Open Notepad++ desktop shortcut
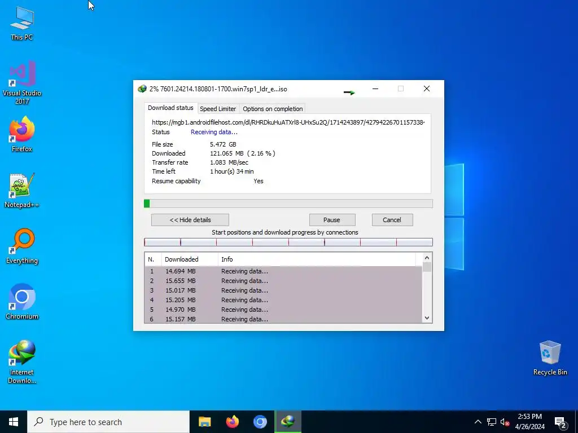The height and width of the screenshot is (433, 578). click(22, 190)
